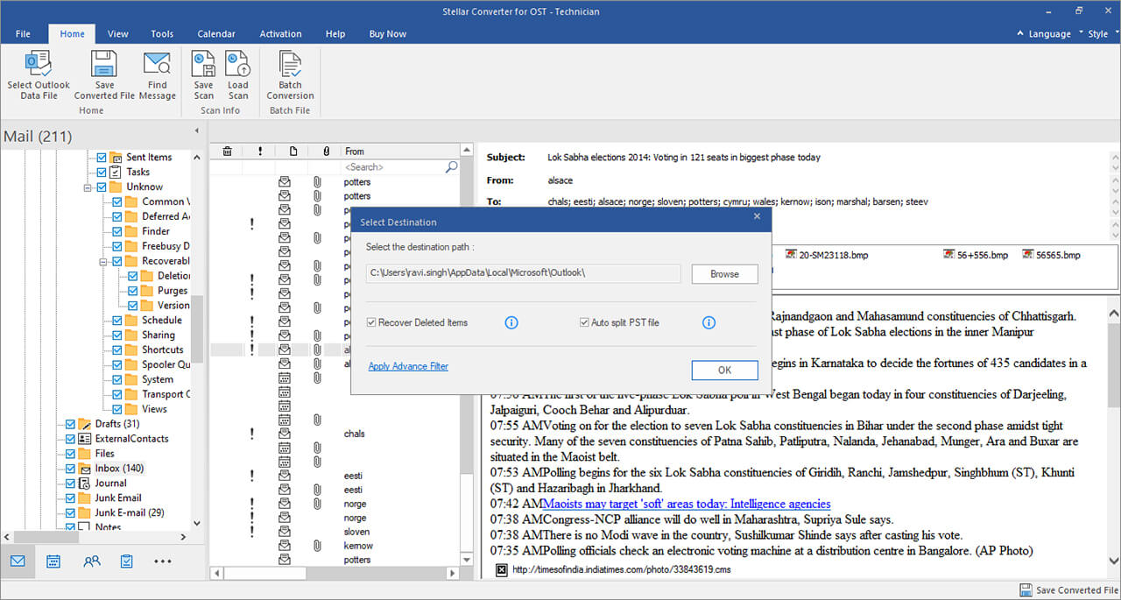This screenshot has height=600, width=1121.
Task: Toggle the Tasks folder checkbox
Action: click(102, 173)
